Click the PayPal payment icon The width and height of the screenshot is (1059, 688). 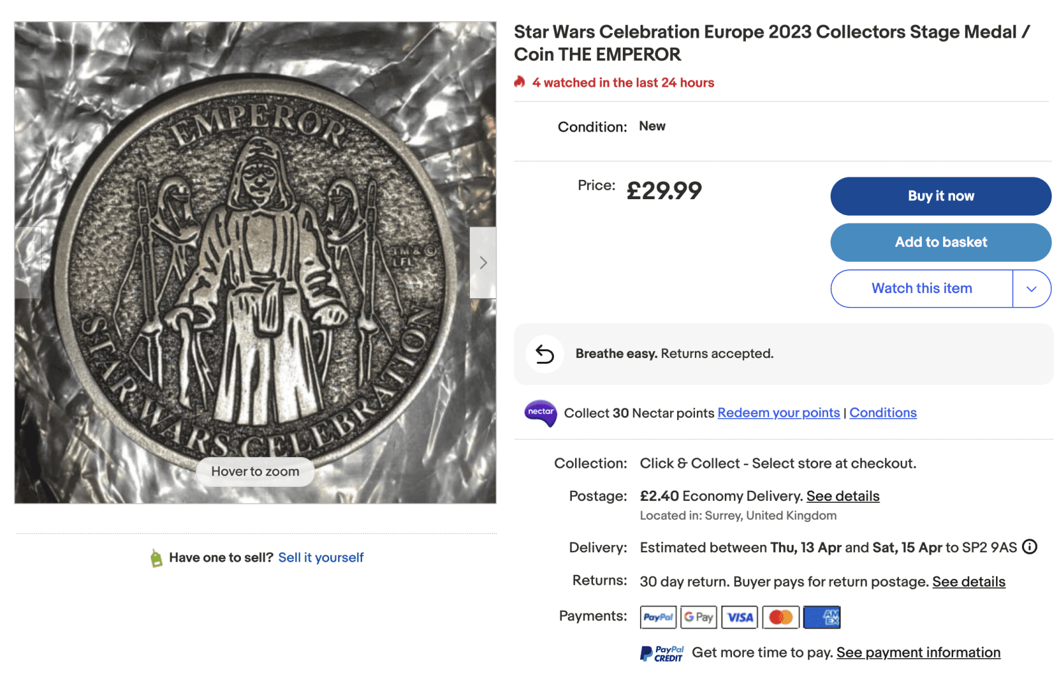(658, 617)
